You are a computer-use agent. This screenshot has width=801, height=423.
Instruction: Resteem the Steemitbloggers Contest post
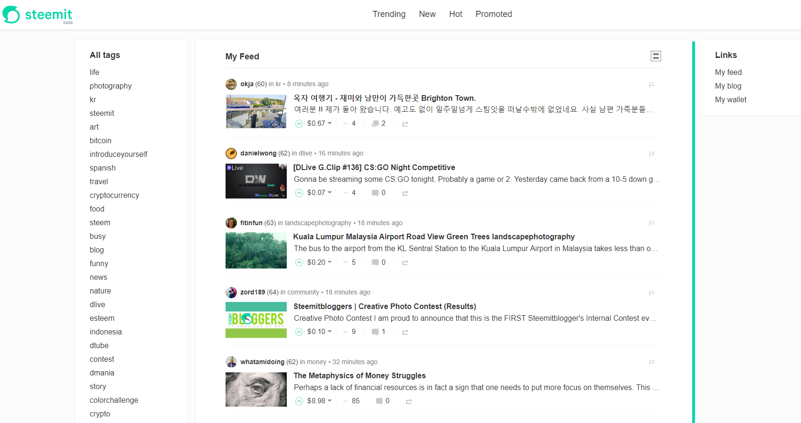[405, 332]
